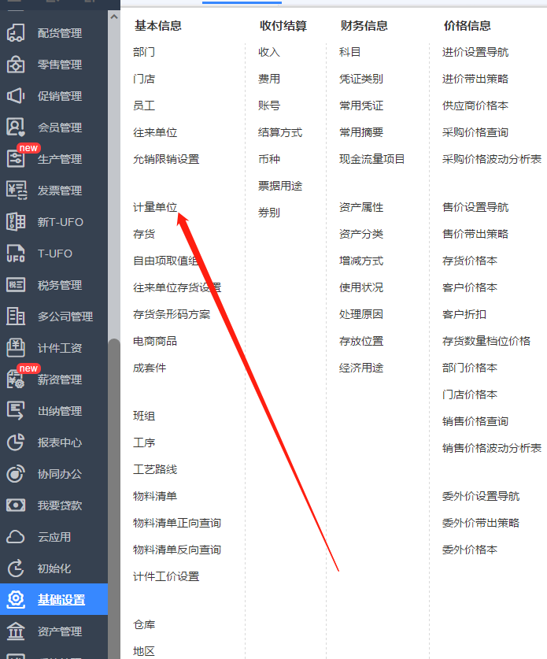
Task: Open 凭证类别 link
Action: point(361,79)
